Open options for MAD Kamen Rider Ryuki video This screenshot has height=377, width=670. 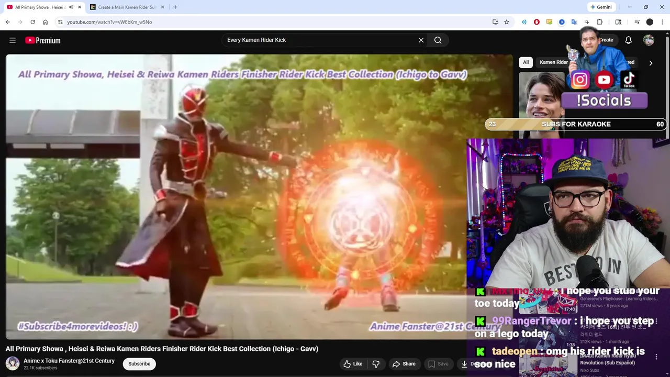point(656,357)
